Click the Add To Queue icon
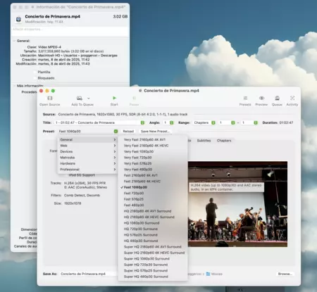The image size is (317, 292). [80, 98]
